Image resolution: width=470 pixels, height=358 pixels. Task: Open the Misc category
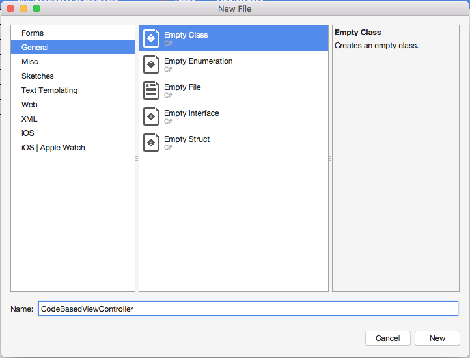coord(73,61)
